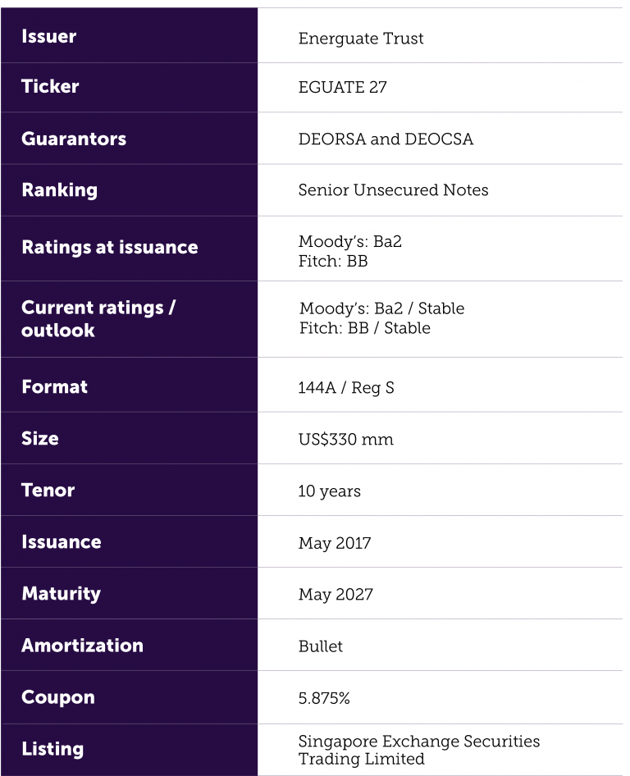Click the Guarantors label
Viewport: 630px width, 776px height.
74,139
